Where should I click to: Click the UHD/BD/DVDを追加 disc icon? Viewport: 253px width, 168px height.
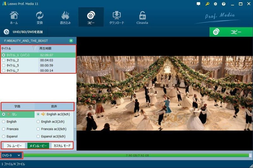pos(6,32)
